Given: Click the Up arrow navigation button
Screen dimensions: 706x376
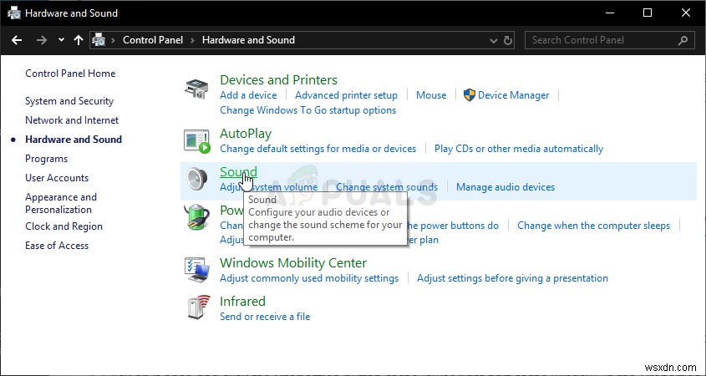Looking at the screenshot, I should click(x=79, y=39).
